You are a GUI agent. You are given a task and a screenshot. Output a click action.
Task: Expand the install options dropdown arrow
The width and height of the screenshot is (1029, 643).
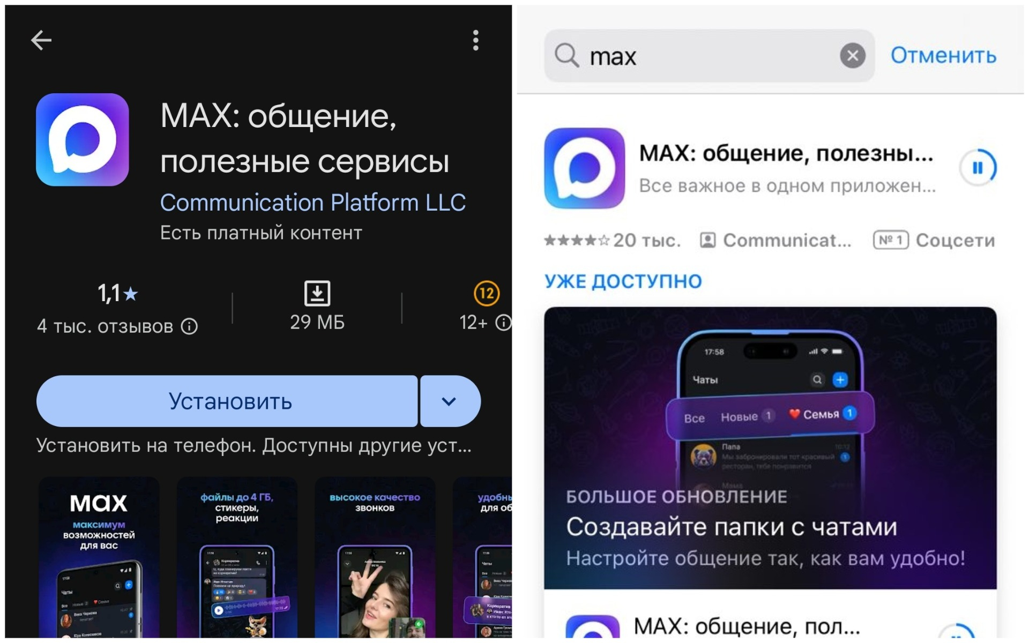click(450, 401)
